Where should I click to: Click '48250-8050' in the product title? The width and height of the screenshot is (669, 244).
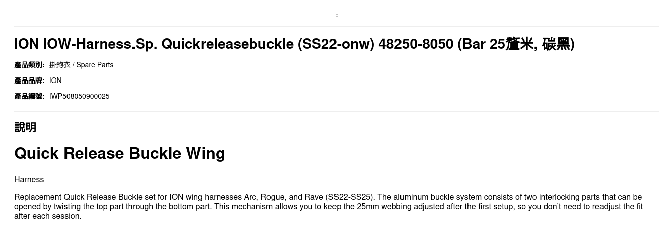tap(416, 44)
